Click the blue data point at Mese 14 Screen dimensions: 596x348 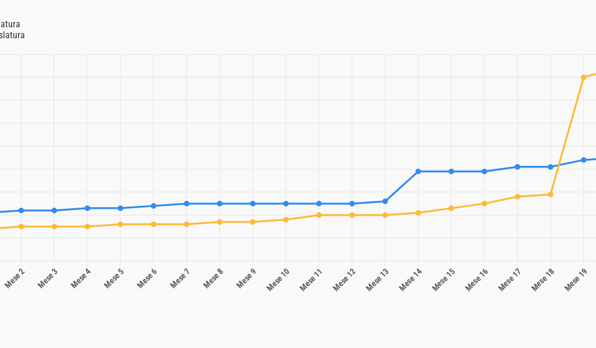(418, 172)
